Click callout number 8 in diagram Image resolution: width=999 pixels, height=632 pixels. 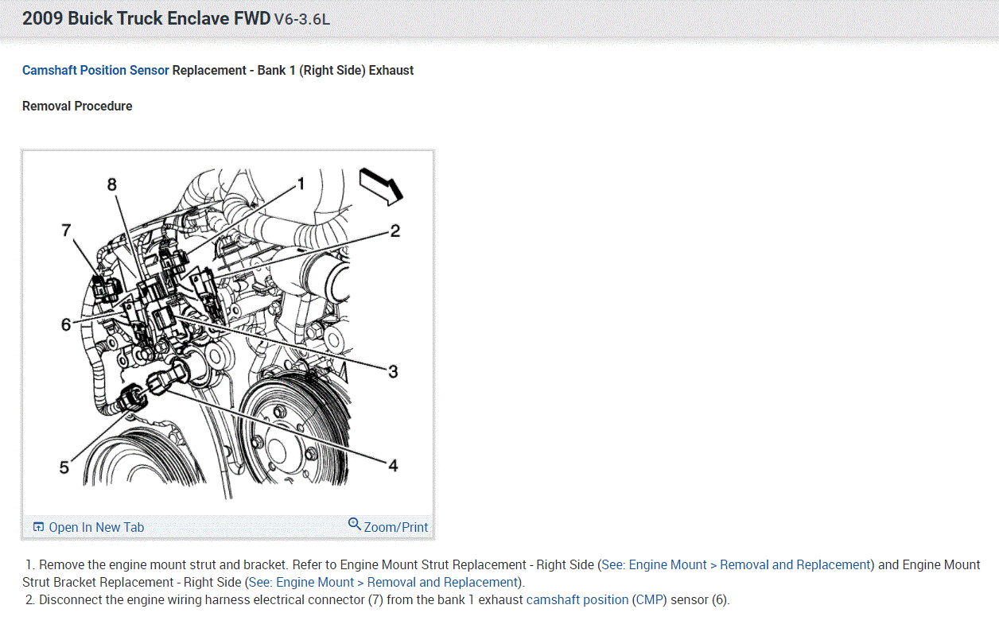point(112,184)
